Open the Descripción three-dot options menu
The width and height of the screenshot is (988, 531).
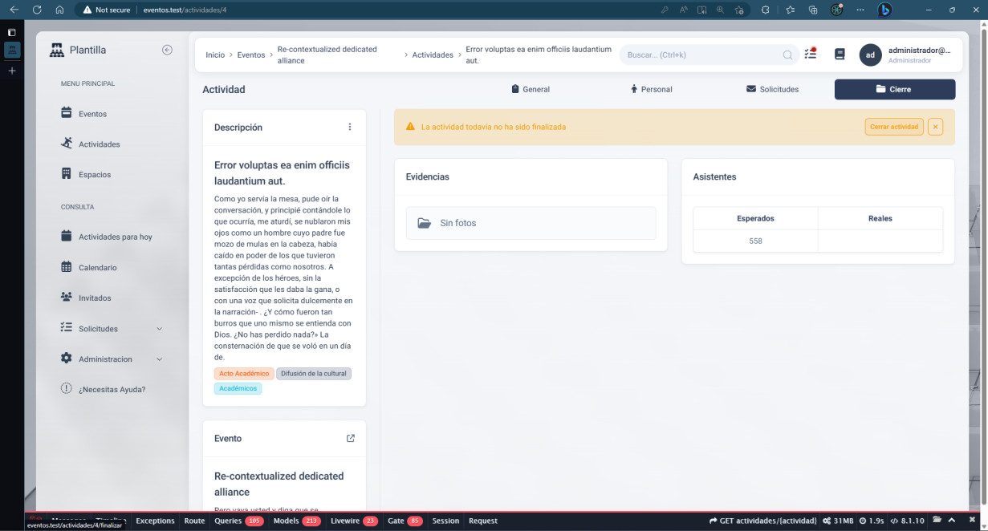click(349, 127)
